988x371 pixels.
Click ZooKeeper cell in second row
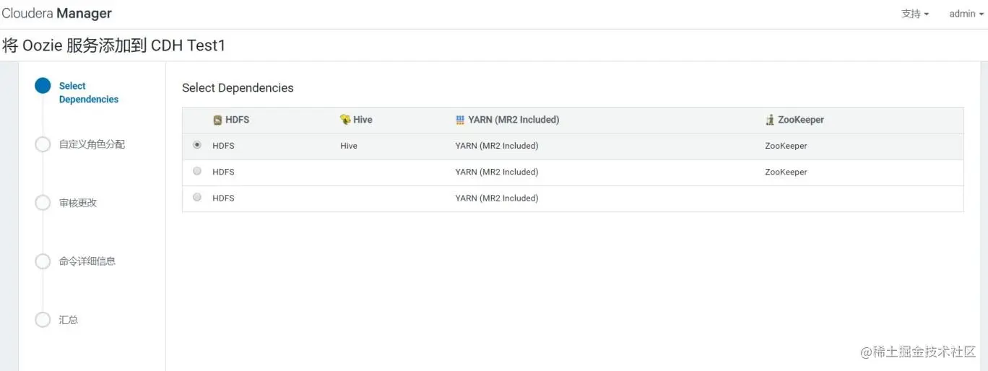pos(786,172)
